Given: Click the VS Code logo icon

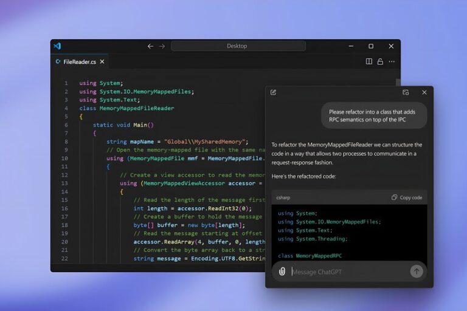Looking at the screenshot, I should [57, 46].
